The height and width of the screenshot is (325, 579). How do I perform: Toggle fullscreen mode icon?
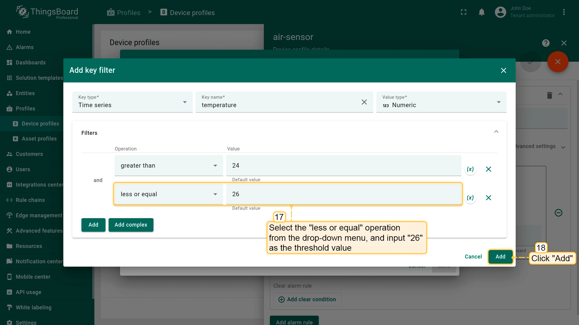point(464,12)
